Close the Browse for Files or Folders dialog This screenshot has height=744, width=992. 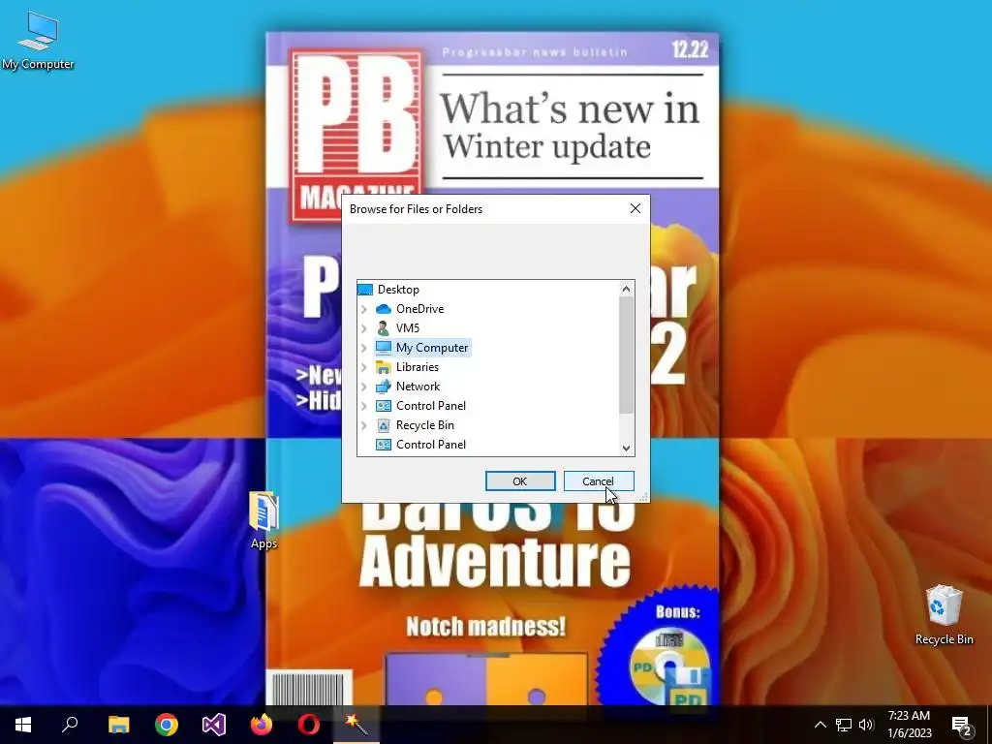click(x=635, y=209)
